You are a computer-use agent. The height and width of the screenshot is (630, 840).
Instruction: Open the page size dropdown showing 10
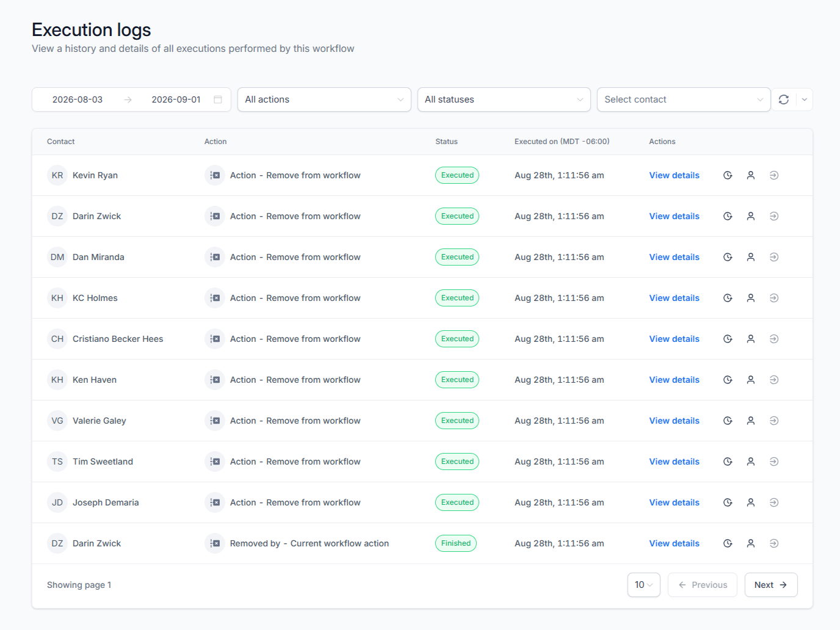tap(644, 585)
